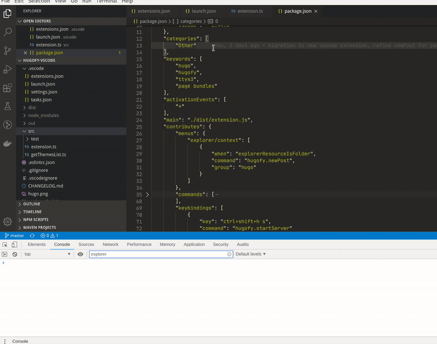Open errors and warnings status indicator
The width and height of the screenshot is (437, 344).
point(49,236)
